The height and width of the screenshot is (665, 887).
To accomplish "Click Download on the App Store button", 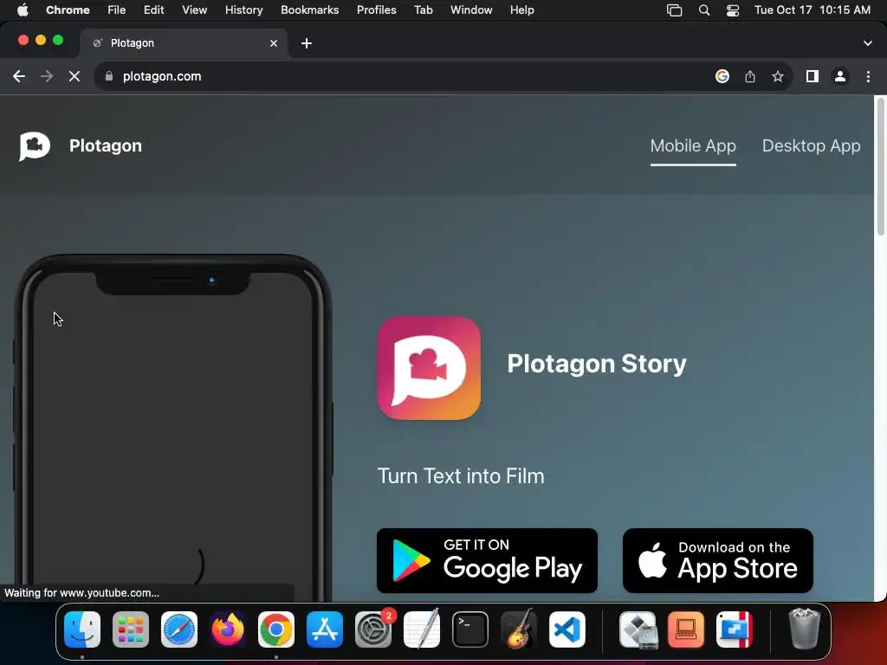I will coord(718,560).
